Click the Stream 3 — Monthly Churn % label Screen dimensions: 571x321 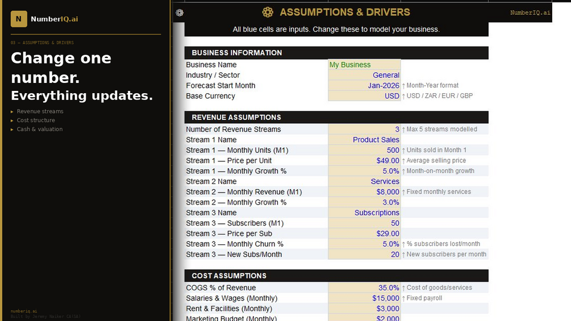click(x=235, y=244)
